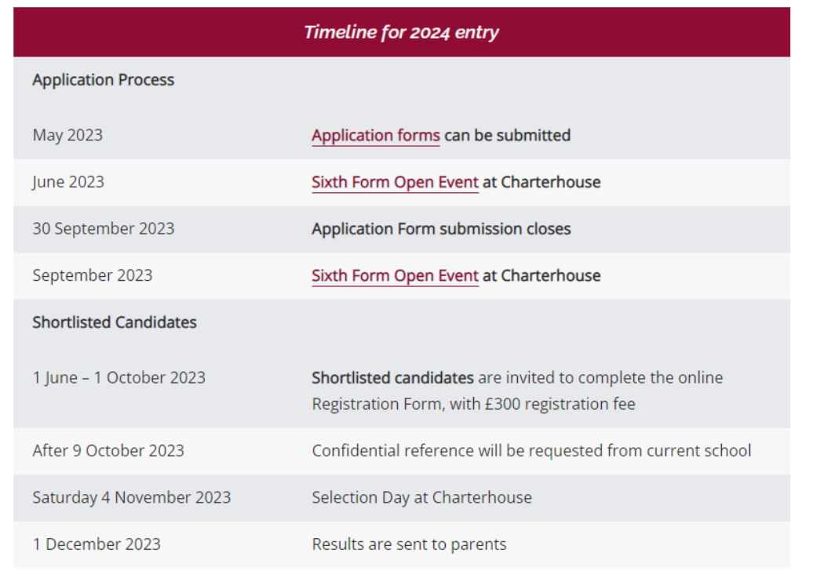Select the Shortlisted Candidates section heading
The image size is (824, 582).
pos(115,322)
